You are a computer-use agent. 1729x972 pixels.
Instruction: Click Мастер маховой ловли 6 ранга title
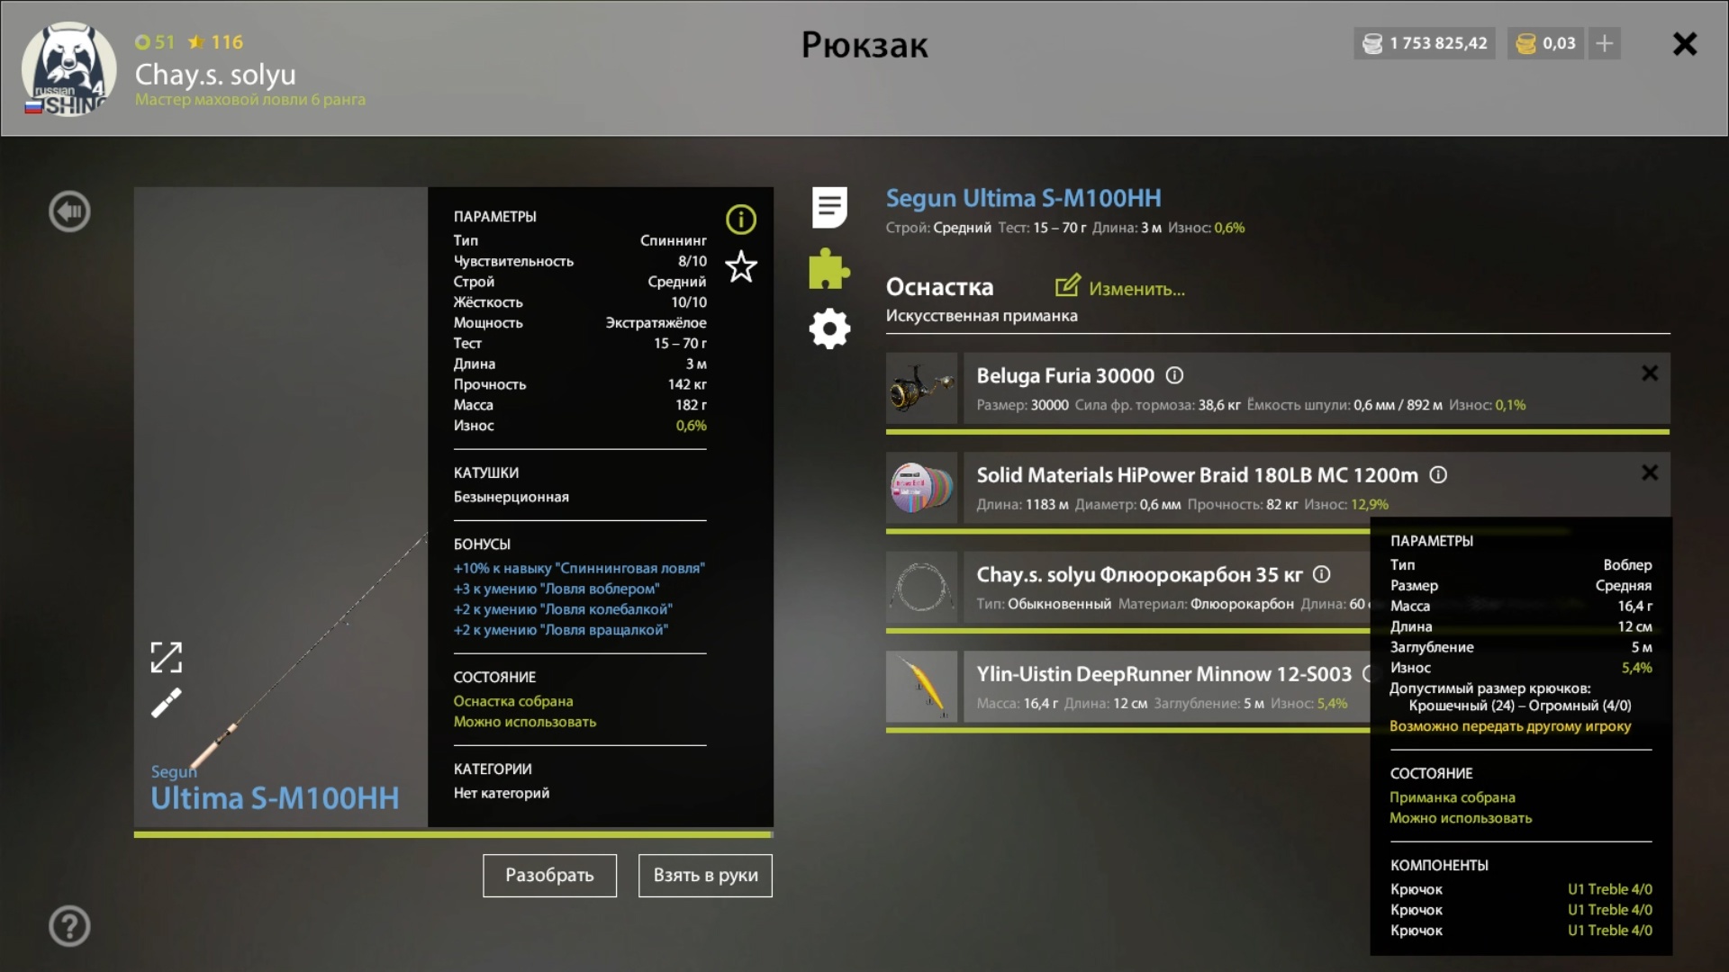250,99
